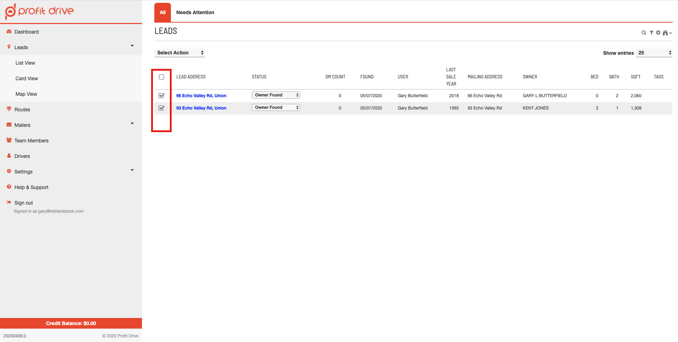Click the © 2020 Profit Drive footer text
The width and height of the screenshot is (678, 342).
(120, 336)
